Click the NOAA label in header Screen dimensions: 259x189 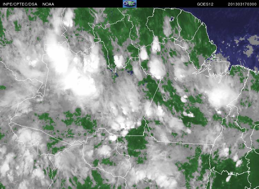[48, 4]
